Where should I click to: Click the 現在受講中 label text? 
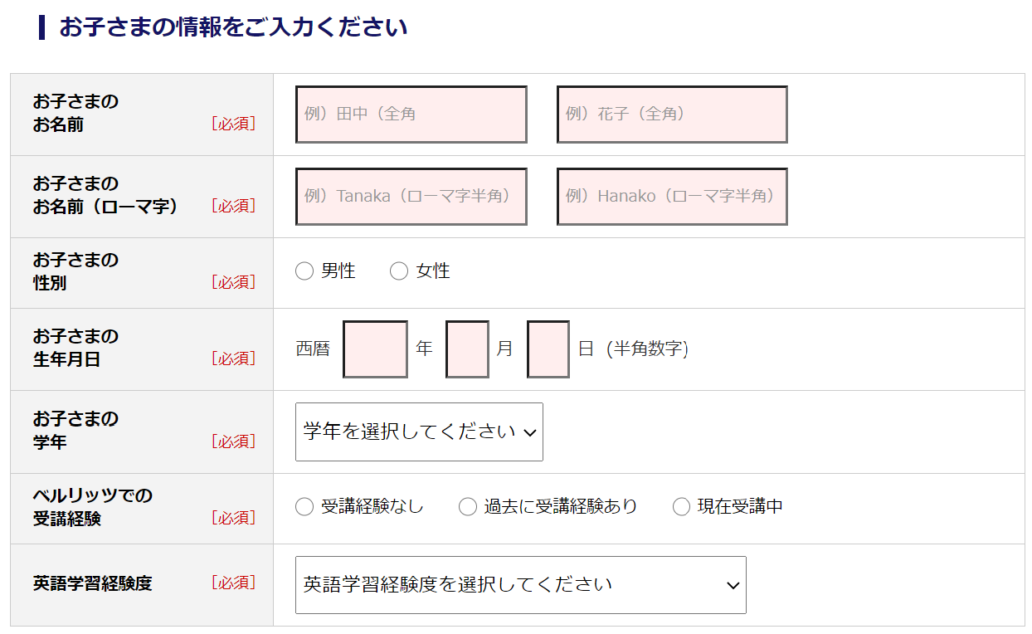point(740,507)
